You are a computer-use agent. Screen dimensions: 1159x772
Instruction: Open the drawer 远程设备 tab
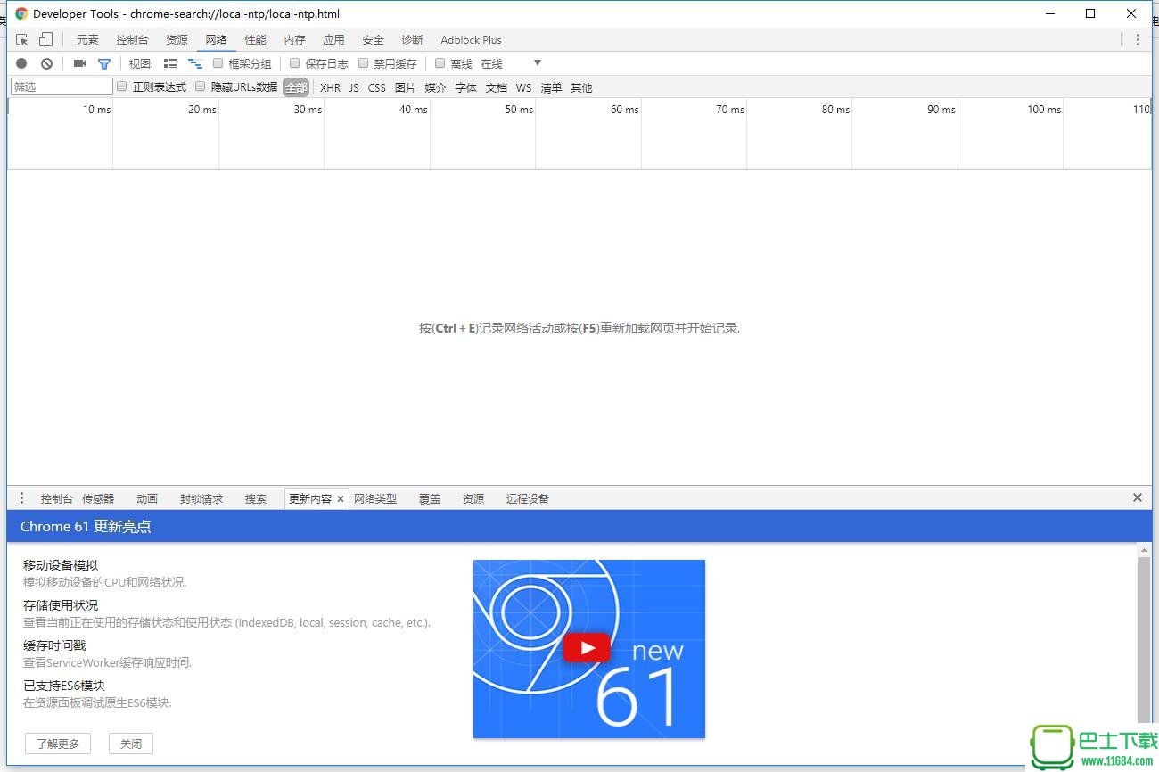[528, 499]
